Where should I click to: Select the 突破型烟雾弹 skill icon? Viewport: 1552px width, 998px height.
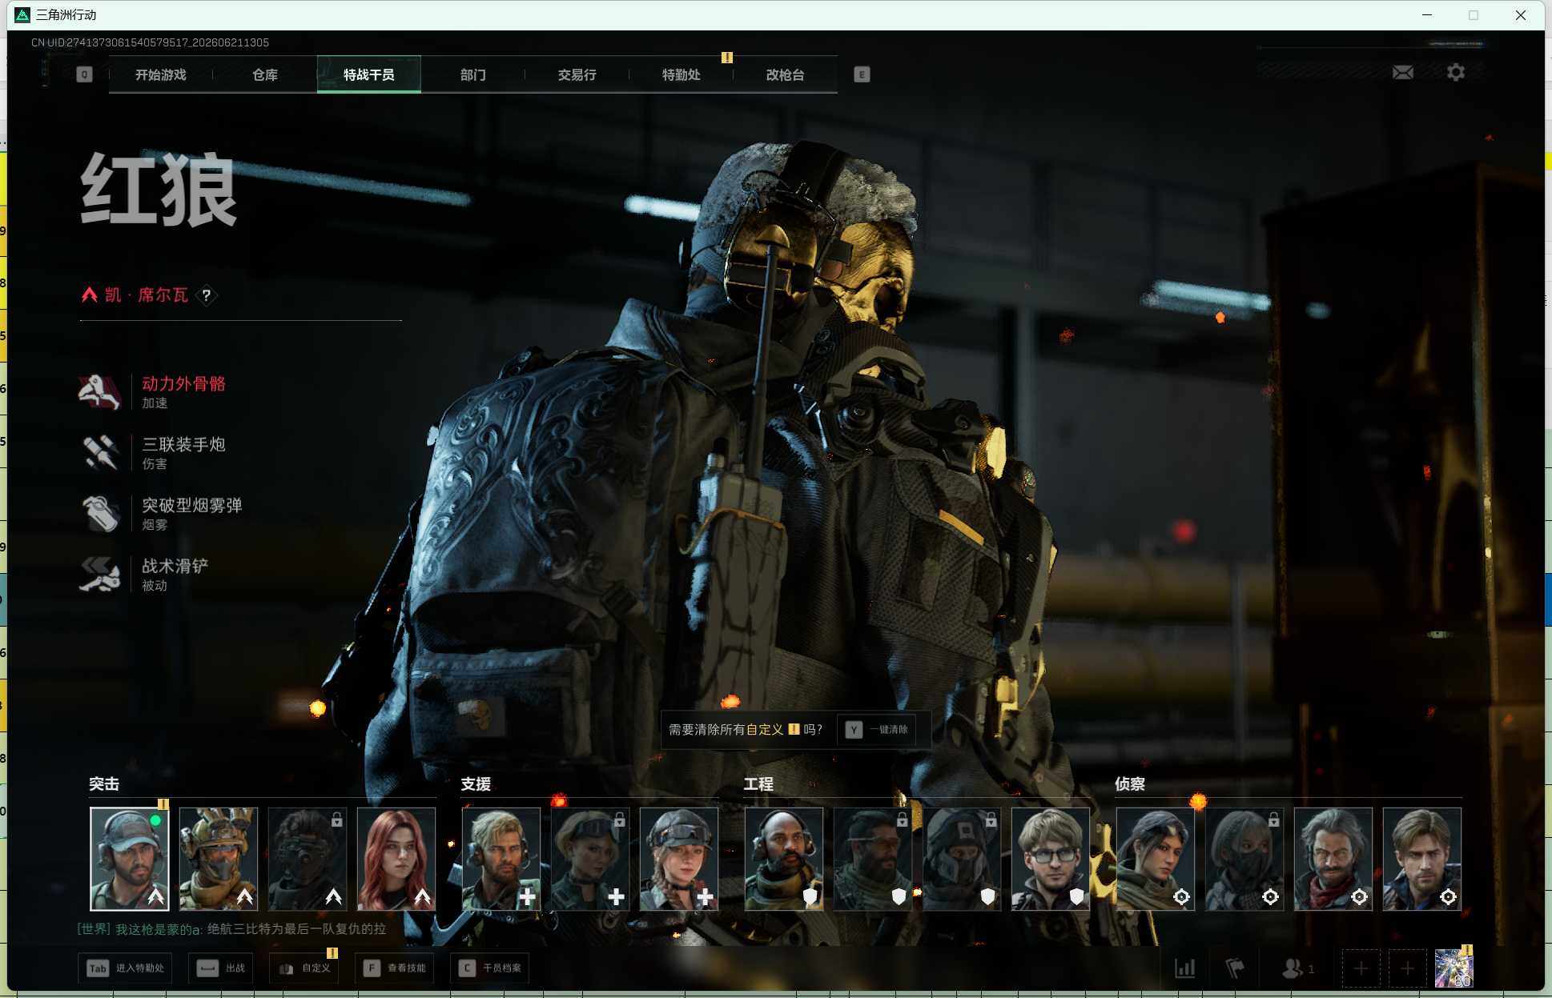pos(100,513)
